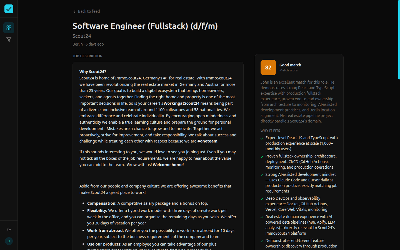
Task: Click the Software Engineer (Fullstack) job title
Action: [145, 26]
